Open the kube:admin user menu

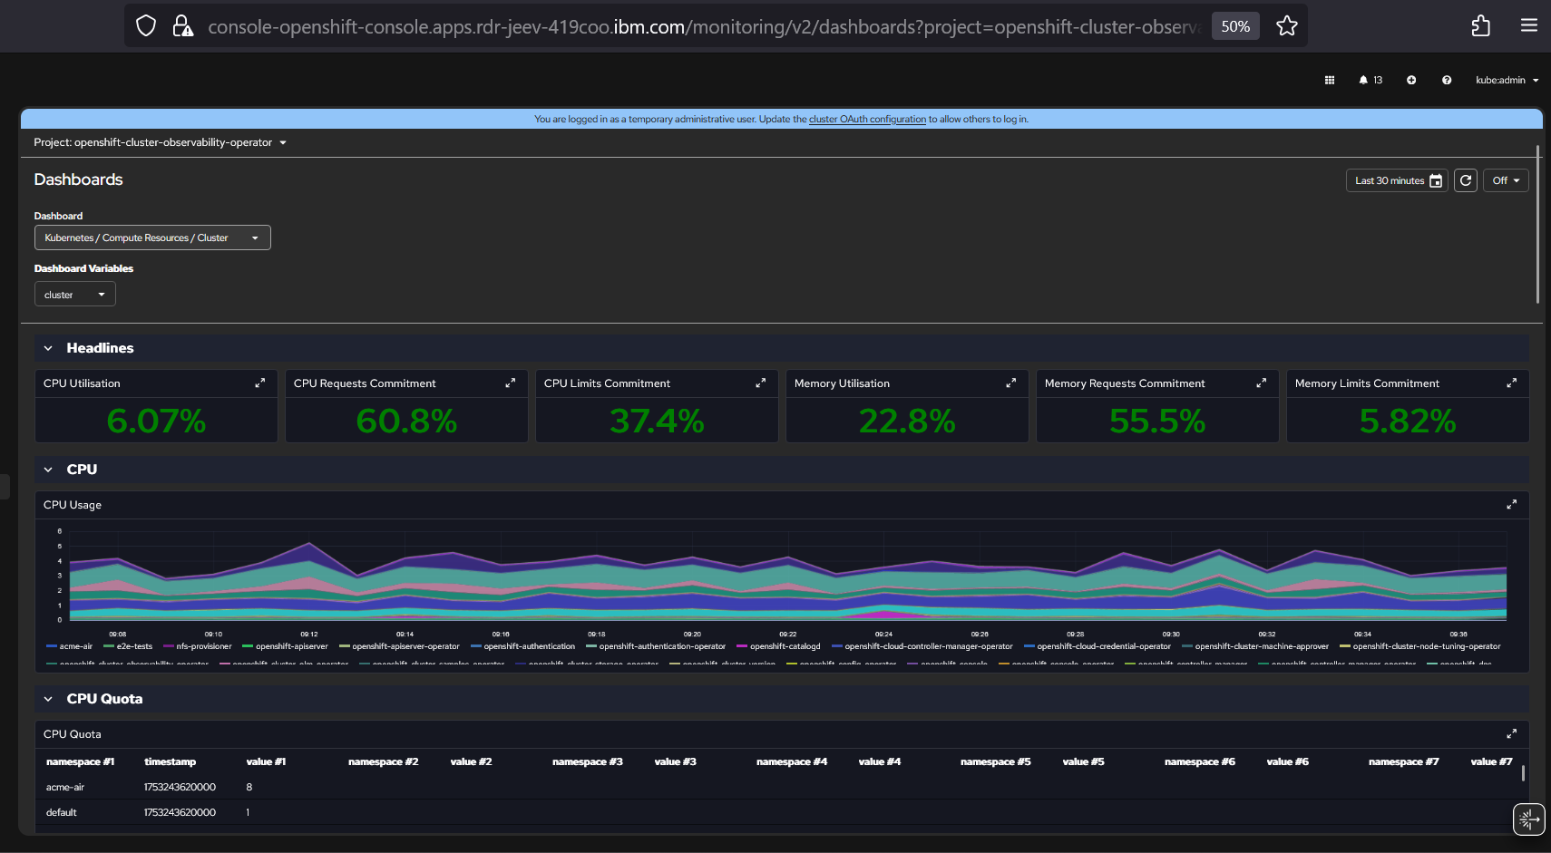pos(1507,80)
